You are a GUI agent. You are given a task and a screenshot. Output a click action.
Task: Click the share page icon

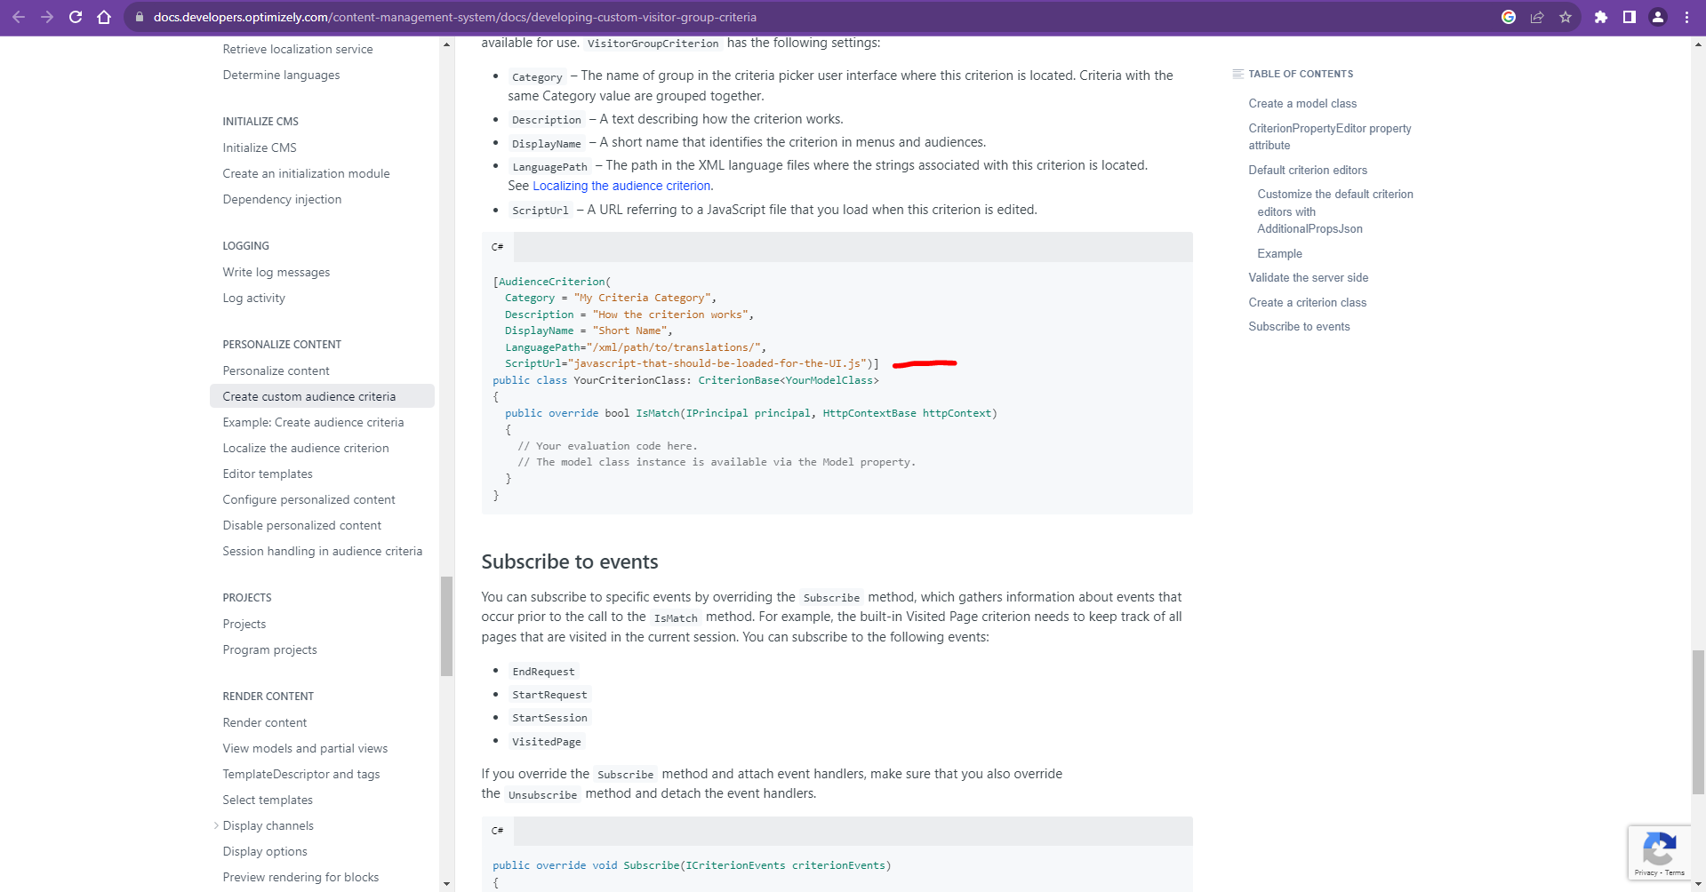pyautogui.click(x=1537, y=17)
